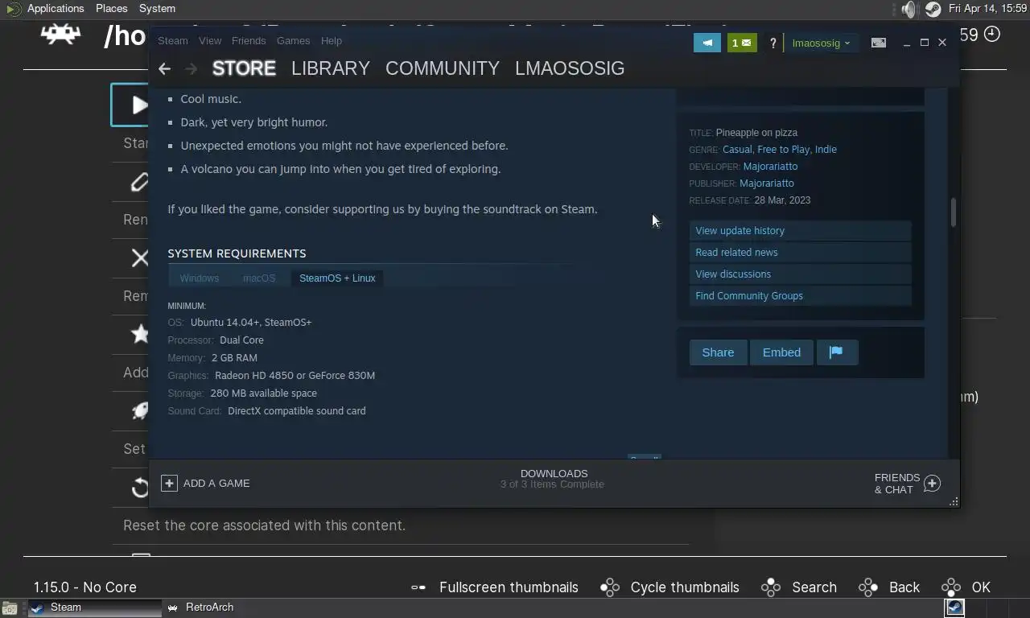Flag this store page with flag icon
Screen dimensions: 1030x618
coord(837,352)
